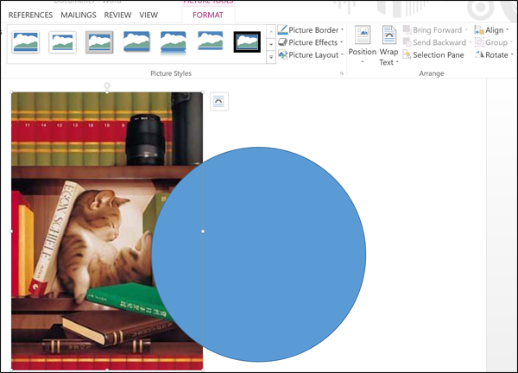Click the Send Backward dropdown arrow
The height and width of the screenshot is (373, 518).
(x=471, y=42)
